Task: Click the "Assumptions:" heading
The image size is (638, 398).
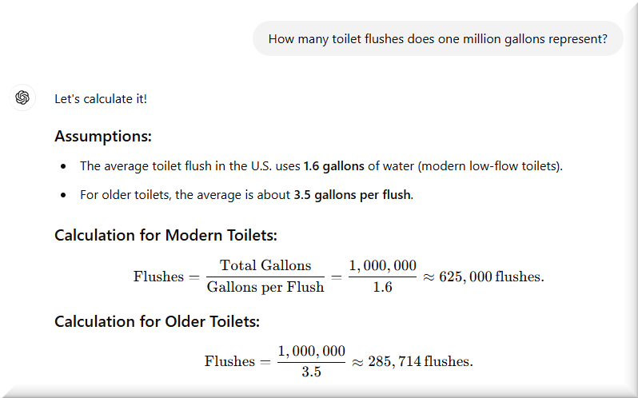Action: point(103,136)
